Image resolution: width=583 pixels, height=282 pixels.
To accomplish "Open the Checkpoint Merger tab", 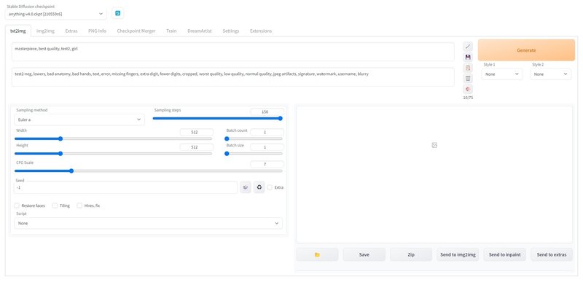I will pos(136,31).
